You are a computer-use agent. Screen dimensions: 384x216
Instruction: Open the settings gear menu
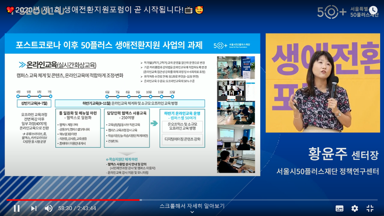pos(354,208)
